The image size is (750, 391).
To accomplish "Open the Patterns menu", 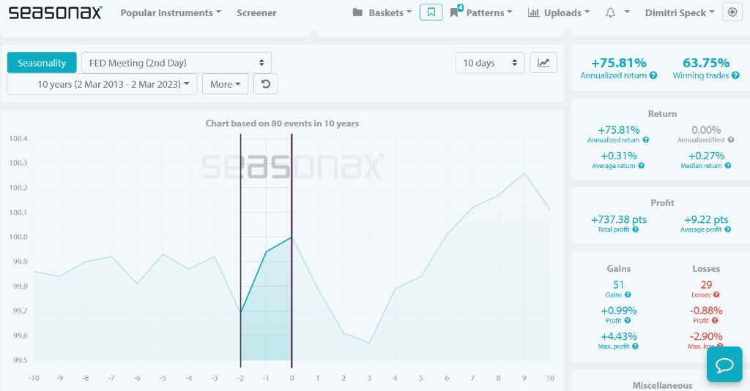I will [x=481, y=13].
